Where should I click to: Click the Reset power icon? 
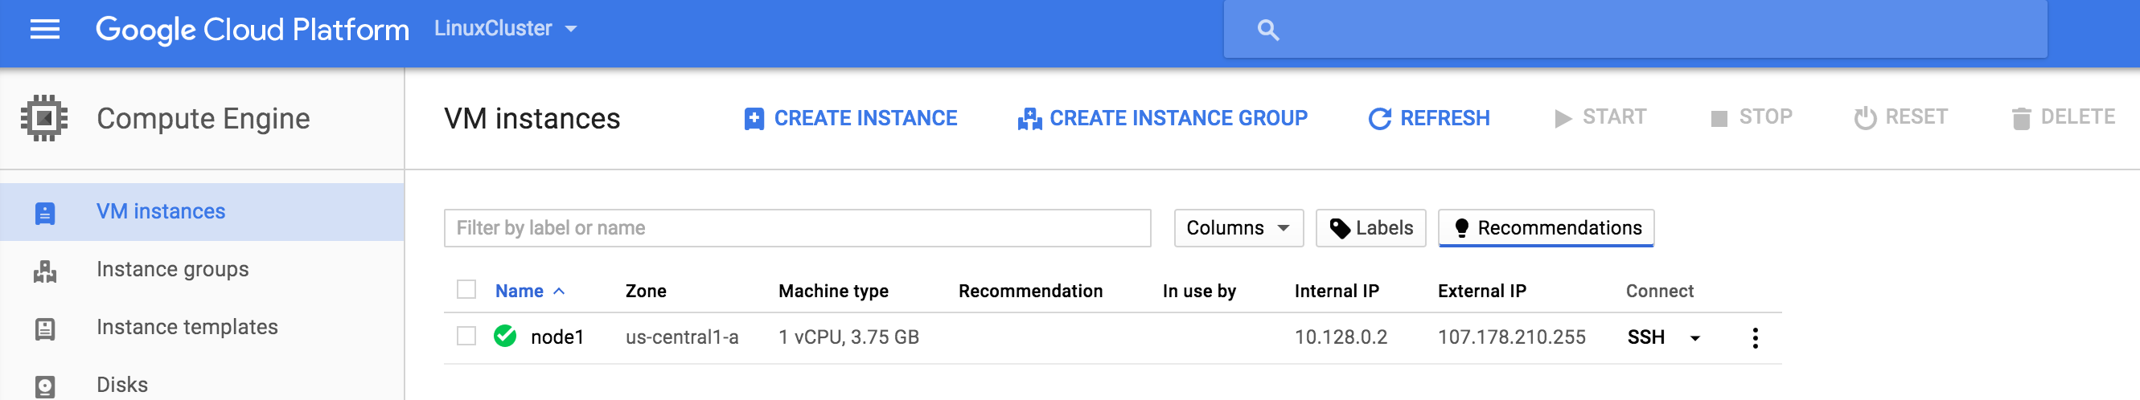[x=1865, y=119]
